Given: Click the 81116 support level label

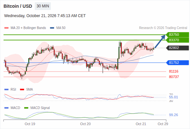Looking at the screenshot, I should tap(174, 71).
